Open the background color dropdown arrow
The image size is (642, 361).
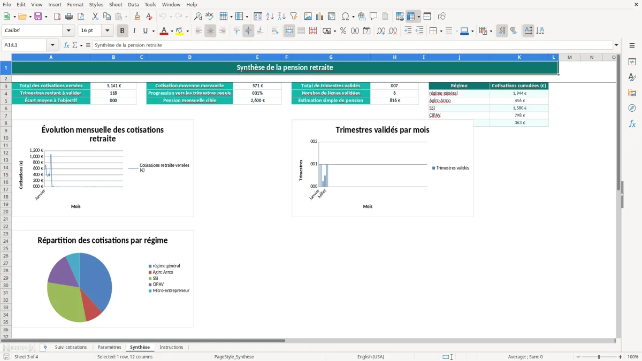point(188,31)
